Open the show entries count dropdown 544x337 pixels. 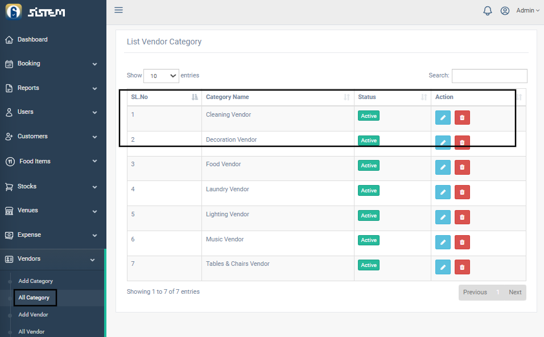click(x=162, y=76)
